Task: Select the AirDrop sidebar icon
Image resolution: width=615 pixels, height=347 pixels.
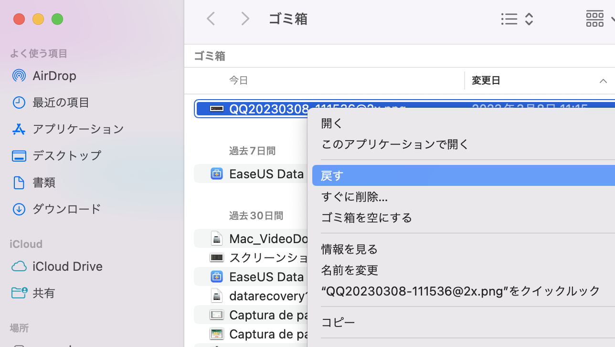Action: tap(19, 75)
